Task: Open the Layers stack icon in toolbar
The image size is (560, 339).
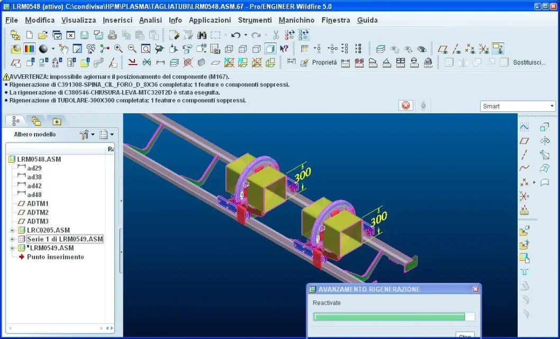Action: click(x=381, y=49)
